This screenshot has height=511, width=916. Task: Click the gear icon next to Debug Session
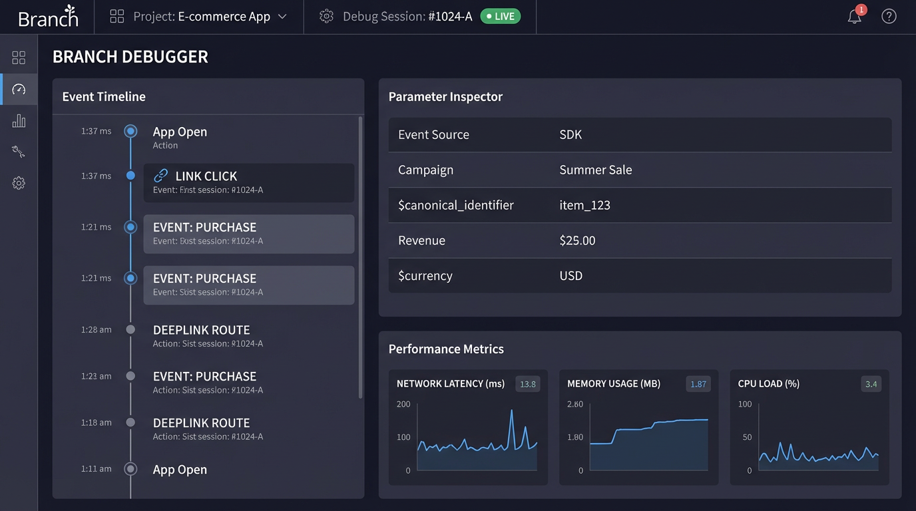[326, 16]
